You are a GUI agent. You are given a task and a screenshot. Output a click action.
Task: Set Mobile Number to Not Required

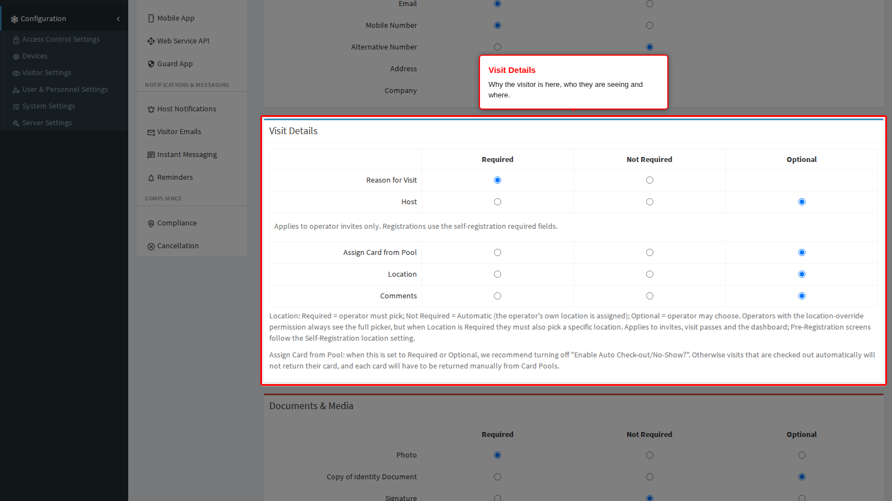(649, 26)
